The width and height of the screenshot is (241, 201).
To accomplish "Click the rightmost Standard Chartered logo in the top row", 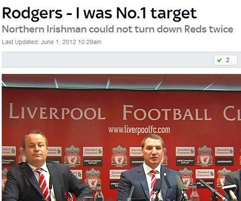I will pos(224,151).
